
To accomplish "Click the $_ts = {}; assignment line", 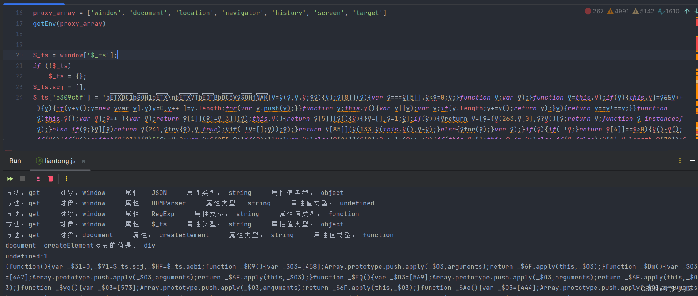I will point(67,76).
